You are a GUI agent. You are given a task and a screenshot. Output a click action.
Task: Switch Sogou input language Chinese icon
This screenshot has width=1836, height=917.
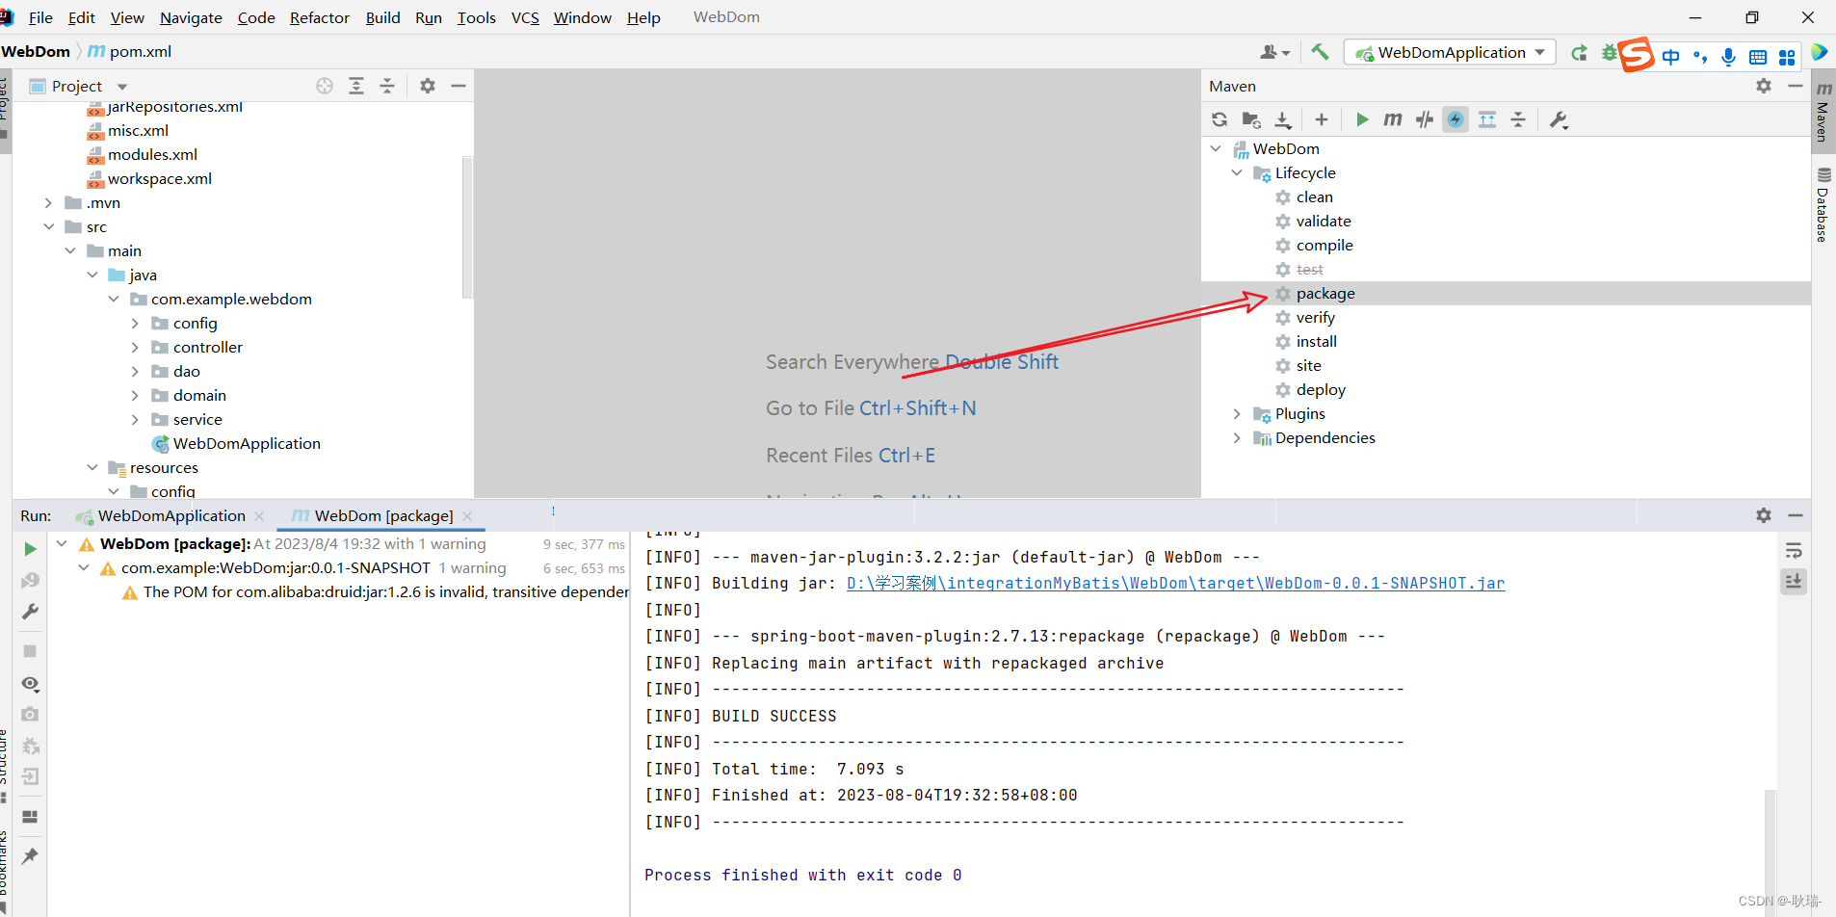[x=1670, y=57]
